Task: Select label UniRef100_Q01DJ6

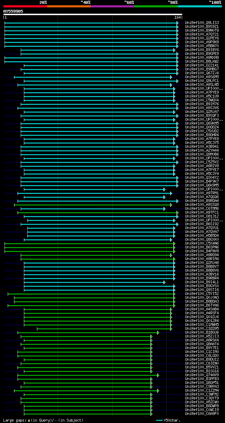Action: tap(202, 317)
